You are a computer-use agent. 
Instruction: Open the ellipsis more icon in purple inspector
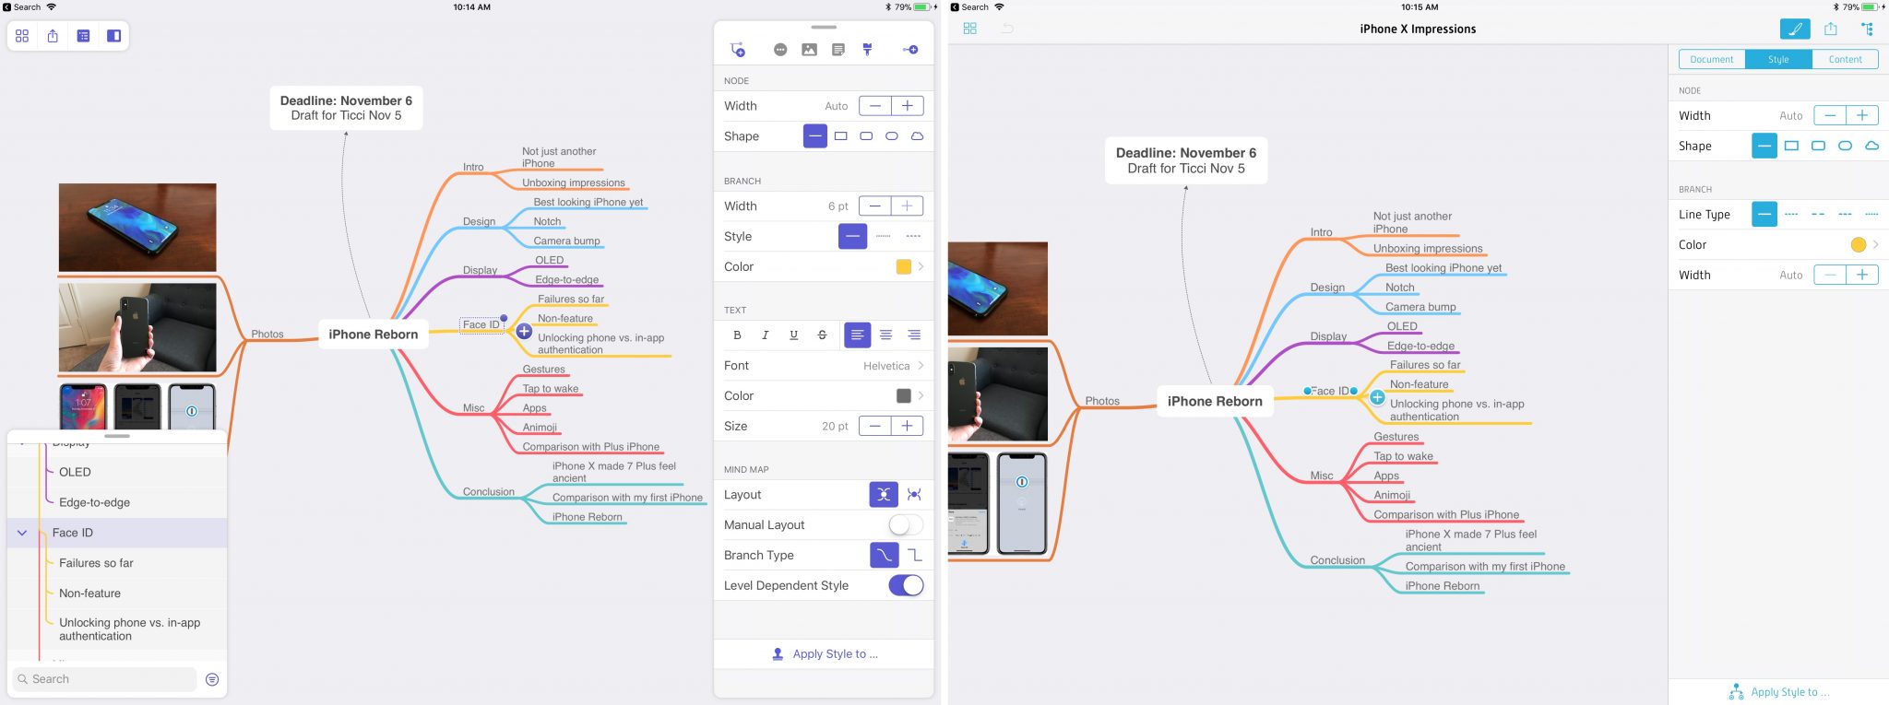[x=780, y=50]
